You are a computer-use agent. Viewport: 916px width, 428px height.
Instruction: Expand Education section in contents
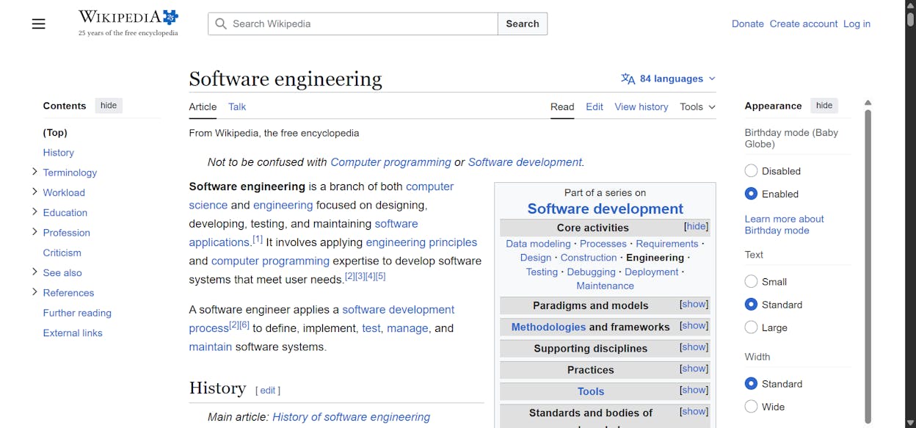[34, 211]
